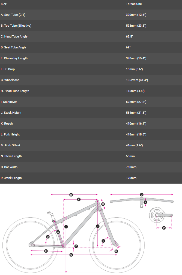Select the E chainstay marker in the diagram
The width and height of the screenshot is (182, 275).
click(x=46, y=251)
